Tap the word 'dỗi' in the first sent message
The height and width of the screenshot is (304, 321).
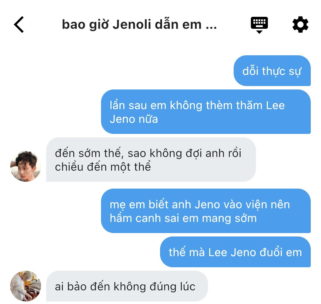(x=251, y=71)
